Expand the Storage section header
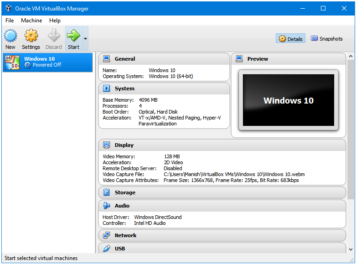 [222, 192]
